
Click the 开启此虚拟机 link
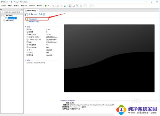(33, 19)
